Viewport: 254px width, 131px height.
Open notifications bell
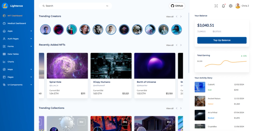[224, 6]
